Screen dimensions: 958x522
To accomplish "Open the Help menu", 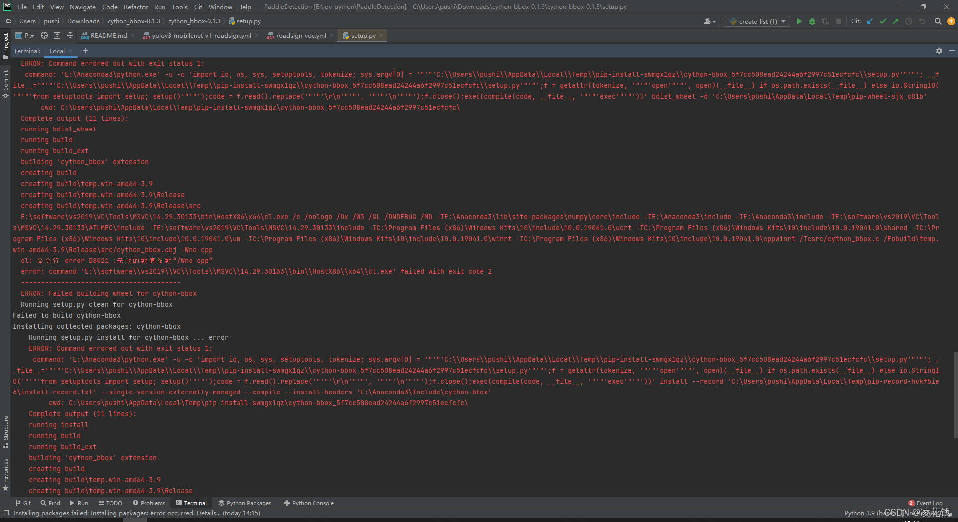I will click(244, 7).
